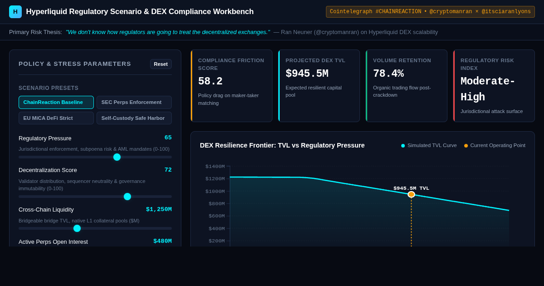Open the Projected DEX TVL card
Image resolution: width=544 pixels, height=286 pixels.
coord(319,86)
